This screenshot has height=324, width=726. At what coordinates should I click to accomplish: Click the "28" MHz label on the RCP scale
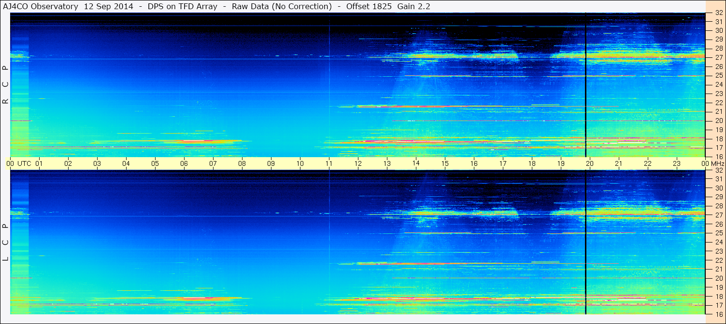pyautogui.click(x=719, y=48)
